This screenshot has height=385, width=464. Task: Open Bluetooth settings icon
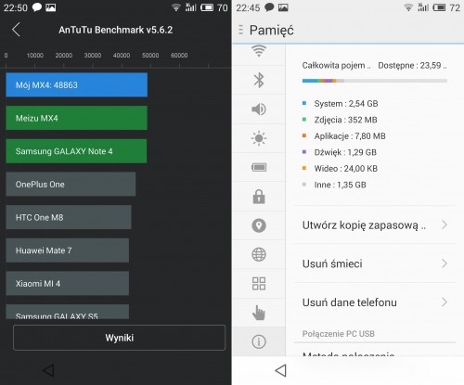pos(259,80)
